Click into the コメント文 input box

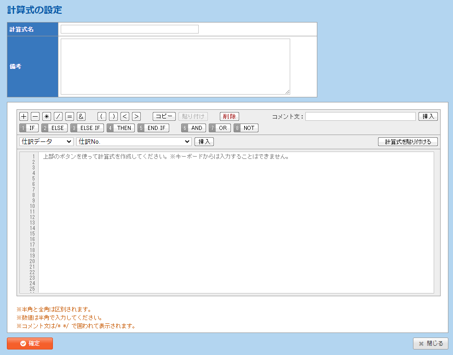pyautogui.click(x=360, y=116)
